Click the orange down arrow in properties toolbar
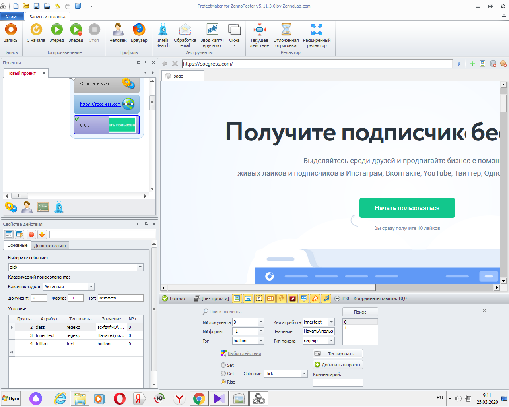The image size is (509, 407). coord(42,234)
